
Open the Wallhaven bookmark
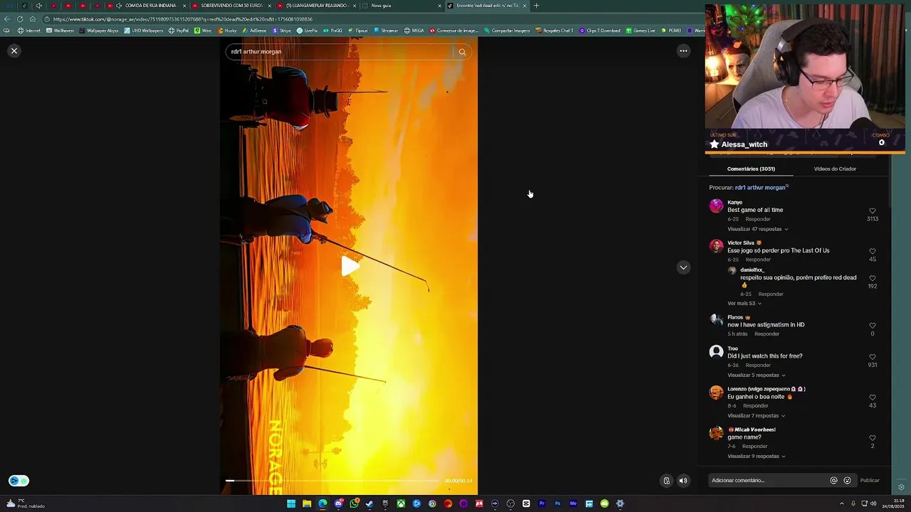click(60, 31)
